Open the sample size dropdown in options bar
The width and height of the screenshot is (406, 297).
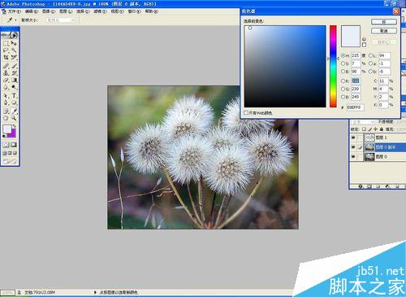point(62,20)
